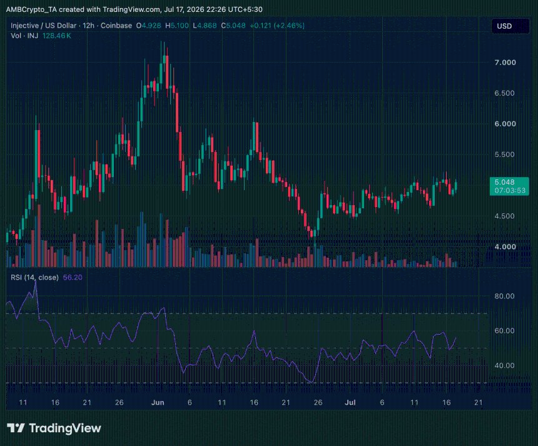Click the countdown timer 07:03:53
The width and height of the screenshot is (538, 446).
tap(510, 190)
